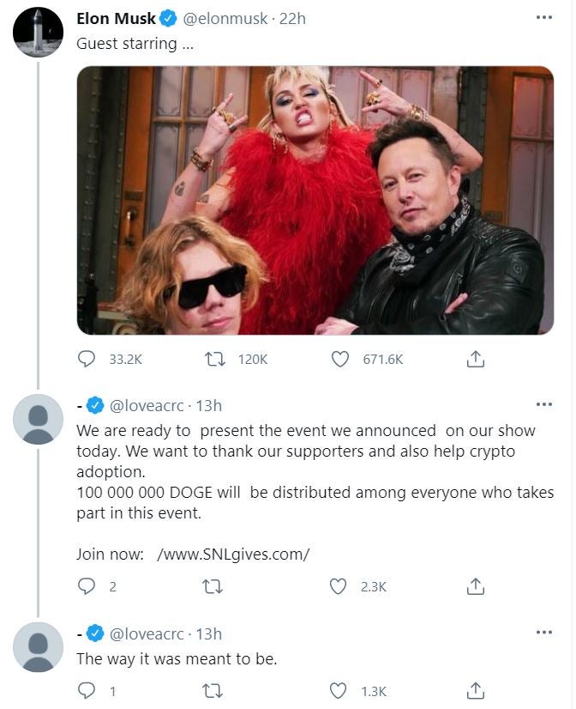Image resolution: width=576 pixels, height=709 pixels.
Task: Open the rocket profile avatar at top
Action: (x=39, y=32)
